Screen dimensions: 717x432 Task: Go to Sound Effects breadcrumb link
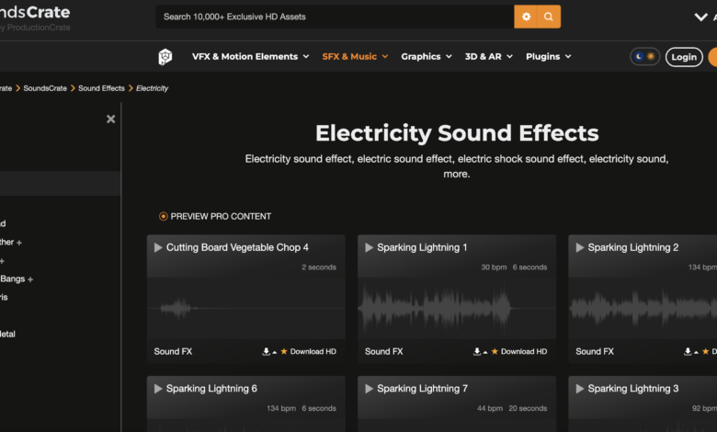[101, 88]
